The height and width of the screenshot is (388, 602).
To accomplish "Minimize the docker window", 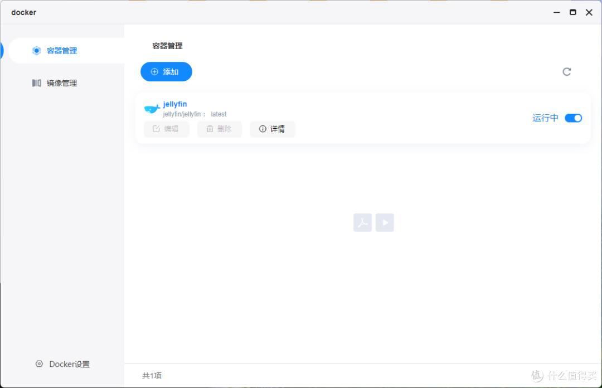I will click(x=557, y=12).
